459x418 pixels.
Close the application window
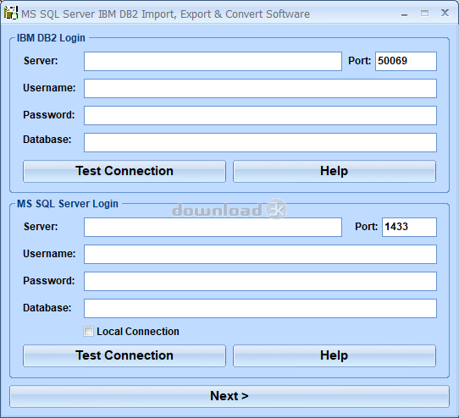[445, 13]
